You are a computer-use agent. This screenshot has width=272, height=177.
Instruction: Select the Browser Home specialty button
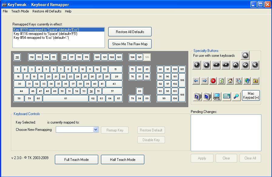(x=230, y=81)
